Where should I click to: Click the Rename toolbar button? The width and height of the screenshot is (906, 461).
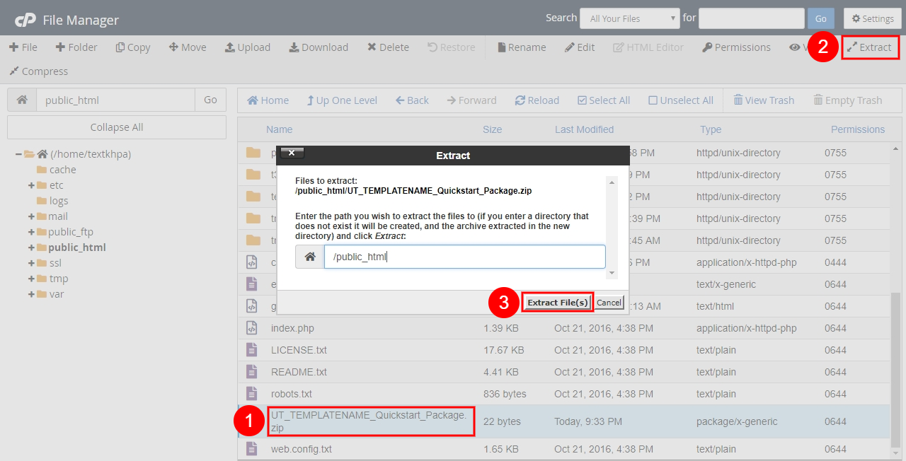[x=522, y=47]
